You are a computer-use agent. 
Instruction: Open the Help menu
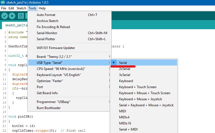click(42, 8)
